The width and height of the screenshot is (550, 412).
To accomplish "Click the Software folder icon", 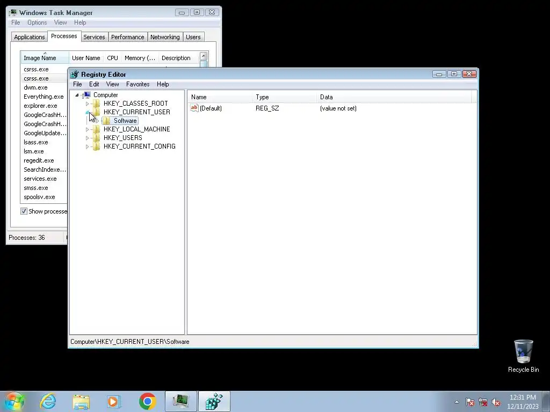I will [107, 121].
